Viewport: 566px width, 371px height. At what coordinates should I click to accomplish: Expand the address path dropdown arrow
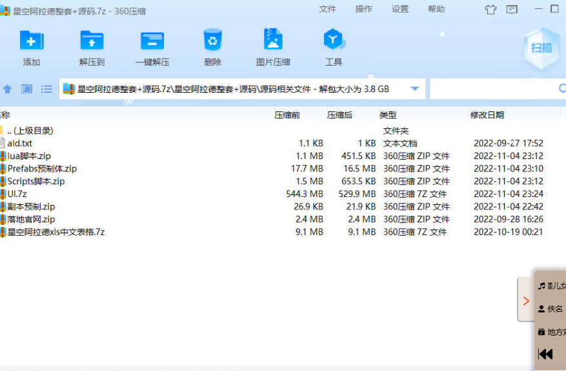[415, 89]
